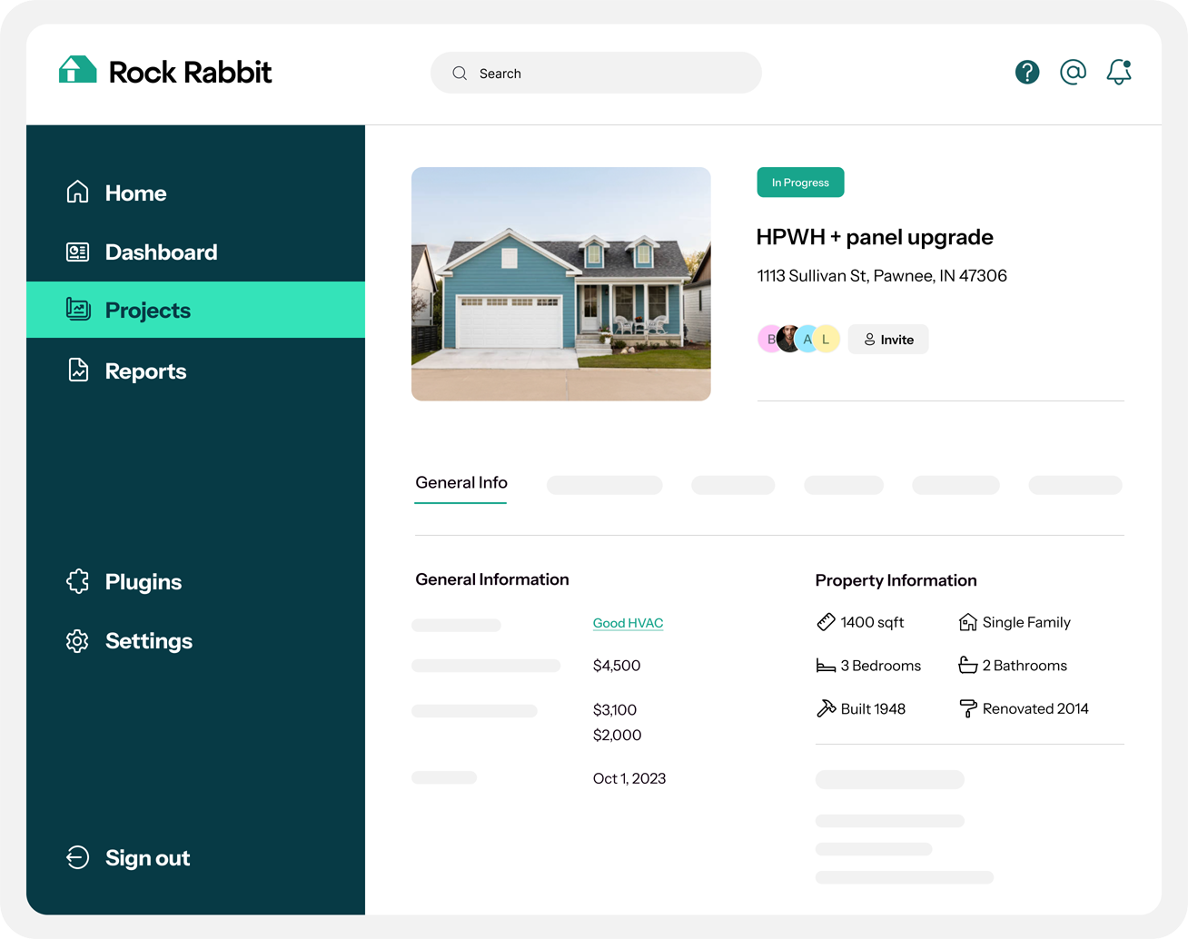Screen dimensions: 1188x939
Task: Click the paint roller icon beside Renovated 2014
Action: pyautogui.click(x=968, y=708)
